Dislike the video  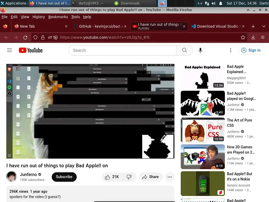(129, 177)
